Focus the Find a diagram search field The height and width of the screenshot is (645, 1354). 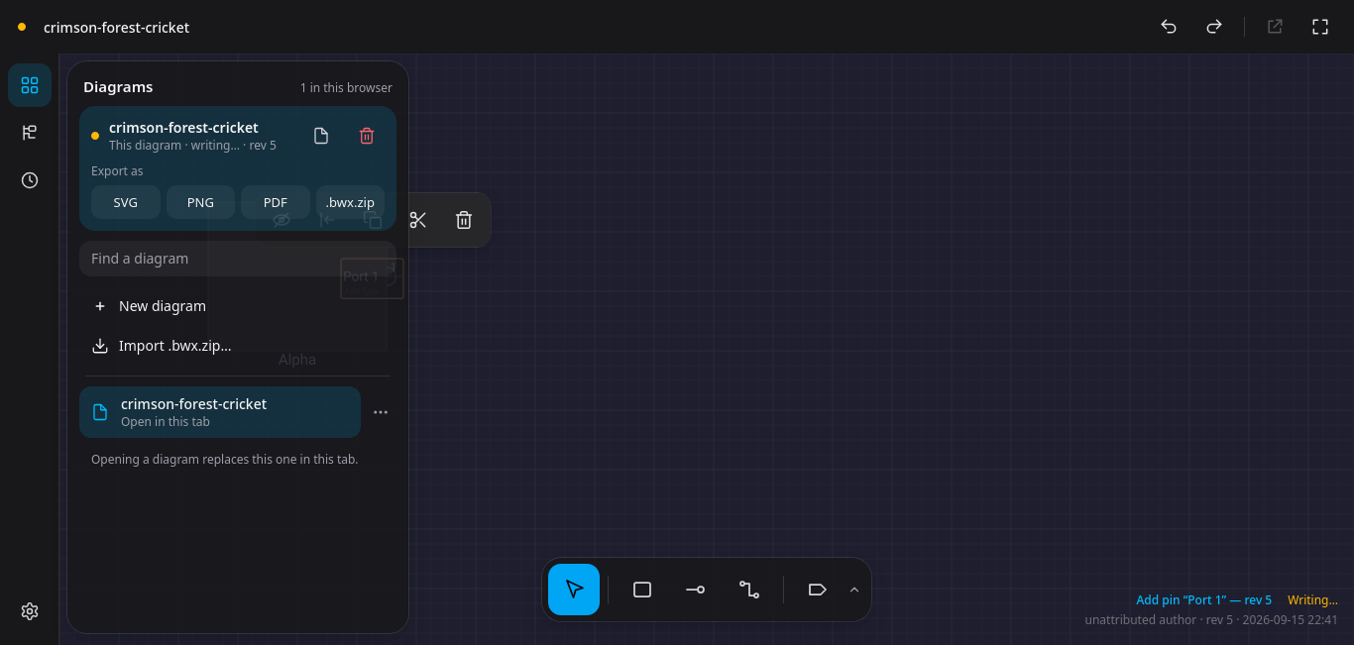pyautogui.click(x=238, y=259)
